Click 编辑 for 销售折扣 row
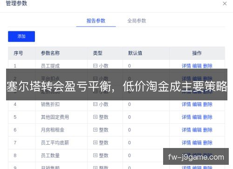 197,104
